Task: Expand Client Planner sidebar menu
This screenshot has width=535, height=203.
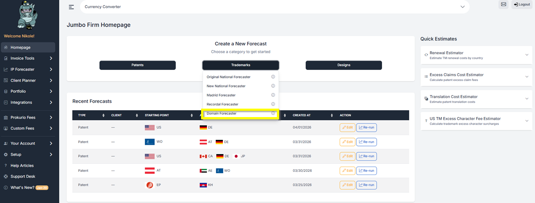Action: [28, 81]
